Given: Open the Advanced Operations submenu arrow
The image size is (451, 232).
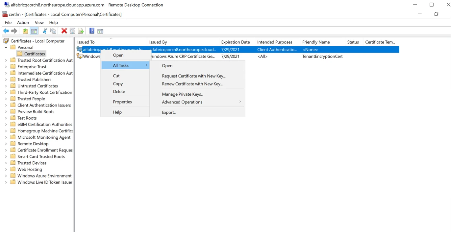Looking at the screenshot, I should [240, 102].
